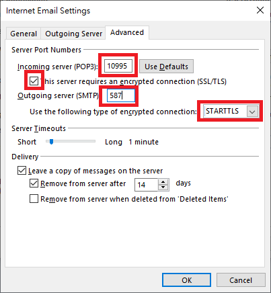Click the dropdown arrow next to STARTTLS

click(252, 112)
